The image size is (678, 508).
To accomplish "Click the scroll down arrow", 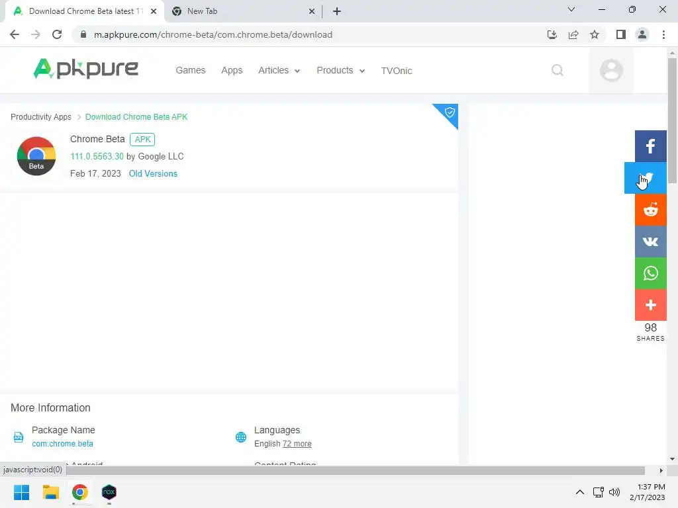I will click(x=672, y=459).
